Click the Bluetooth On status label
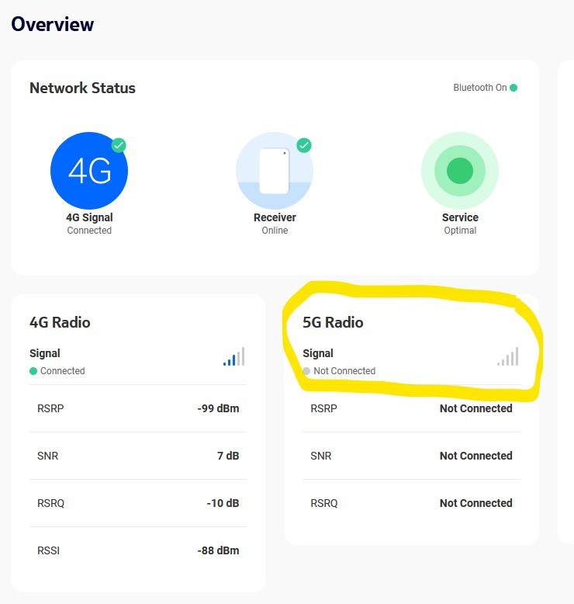Viewport: 574px width, 604px height. pyautogui.click(x=479, y=88)
